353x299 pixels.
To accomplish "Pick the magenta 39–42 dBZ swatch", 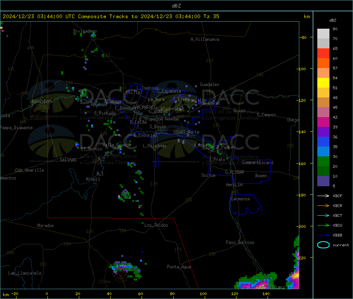I will point(323,122).
